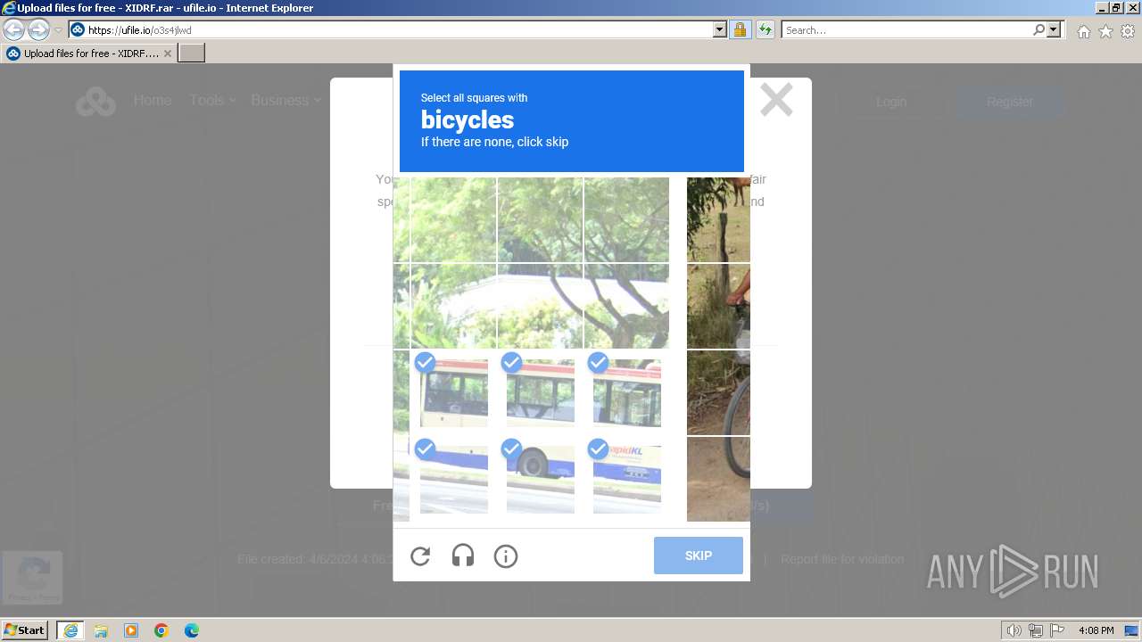1142x642 pixels.
Task: Close the 'Upload files for free' tab
Action: click(x=167, y=53)
